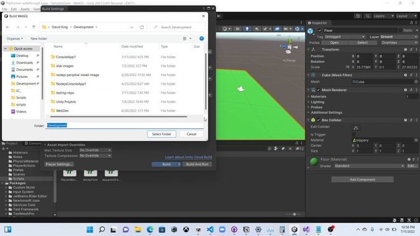Open Windows Start menu
420x236 pixels.
click(90, 229)
